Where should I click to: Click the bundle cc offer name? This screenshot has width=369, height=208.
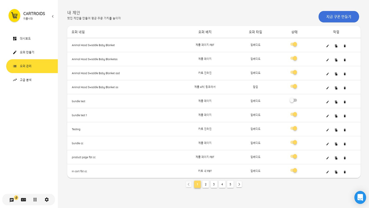point(78,143)
